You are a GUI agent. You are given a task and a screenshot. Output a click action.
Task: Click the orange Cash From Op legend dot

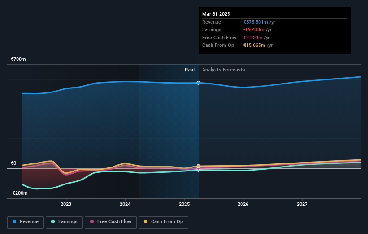(146, 221)
